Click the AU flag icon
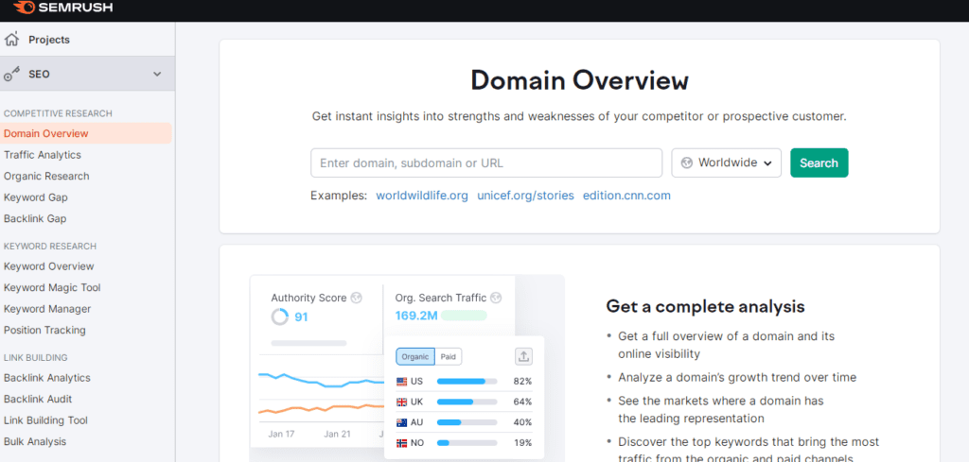Image resolution: width=969 pixels, height=462 pixels. coord(401,422)
